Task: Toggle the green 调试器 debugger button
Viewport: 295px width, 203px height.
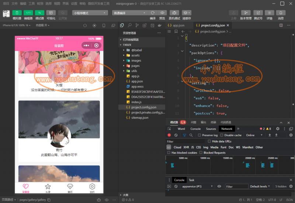Action: pos(39,13)
